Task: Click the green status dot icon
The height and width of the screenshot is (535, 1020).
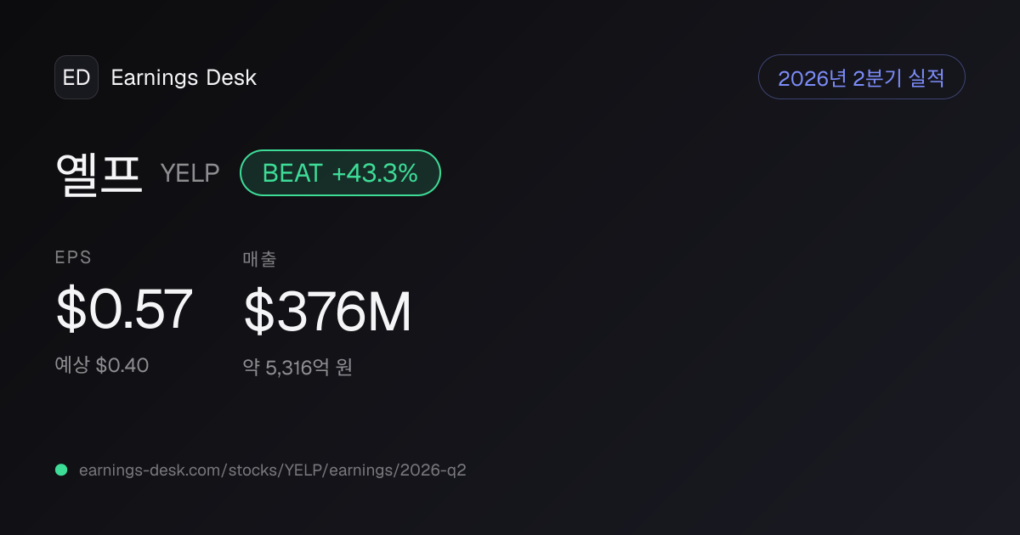Action: tap(61, 470)
